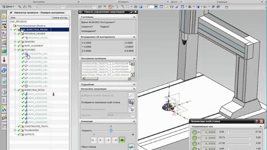Image resolution: width=267 pixels, height=150 pixels.
Task: Click the probe sensor sidebar icon
Action: tap(4, 60)
